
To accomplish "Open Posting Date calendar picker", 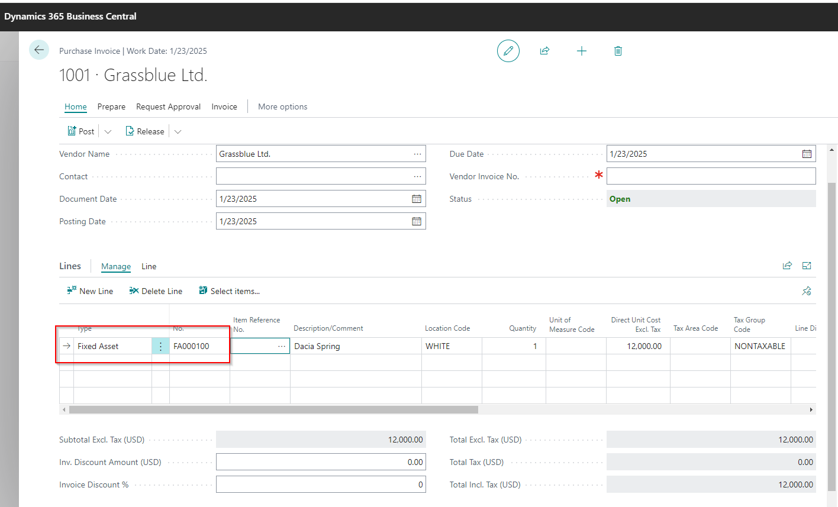I will [x=417, y=221].
